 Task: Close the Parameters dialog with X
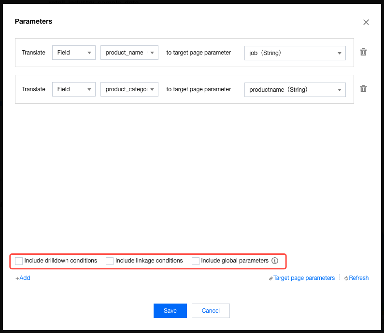pos(366,22)
